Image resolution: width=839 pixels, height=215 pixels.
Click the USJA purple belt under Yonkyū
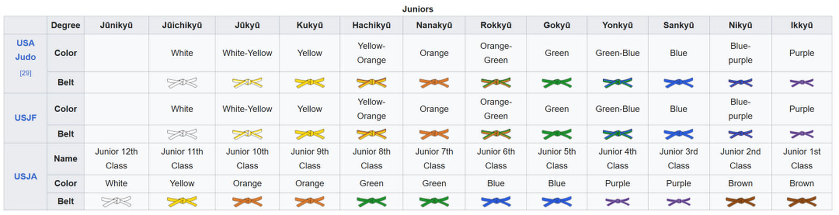[617, 201]
